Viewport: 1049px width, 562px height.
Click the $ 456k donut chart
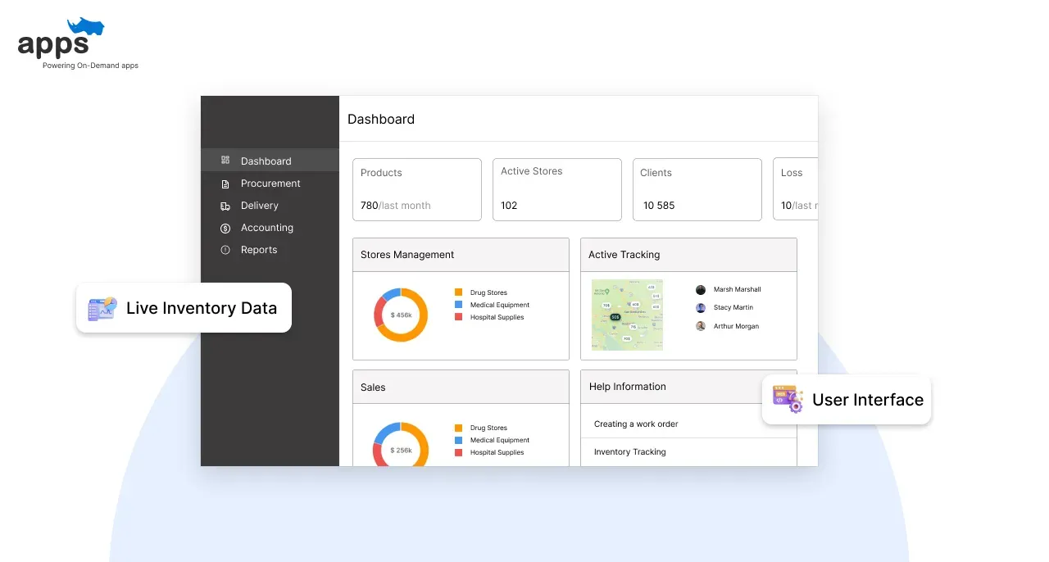tap(401, 315)
